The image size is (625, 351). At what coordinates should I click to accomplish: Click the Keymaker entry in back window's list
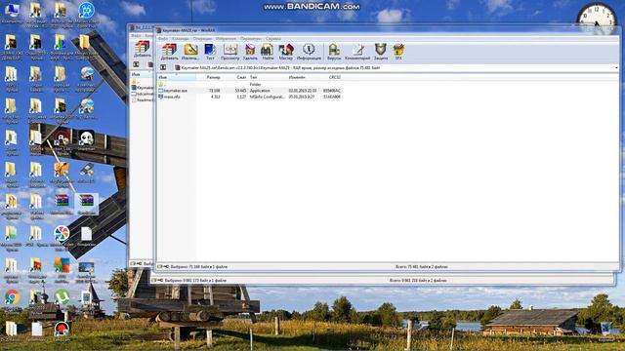point(143,87)
